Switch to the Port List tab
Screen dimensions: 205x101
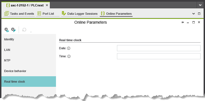point(48,14)
